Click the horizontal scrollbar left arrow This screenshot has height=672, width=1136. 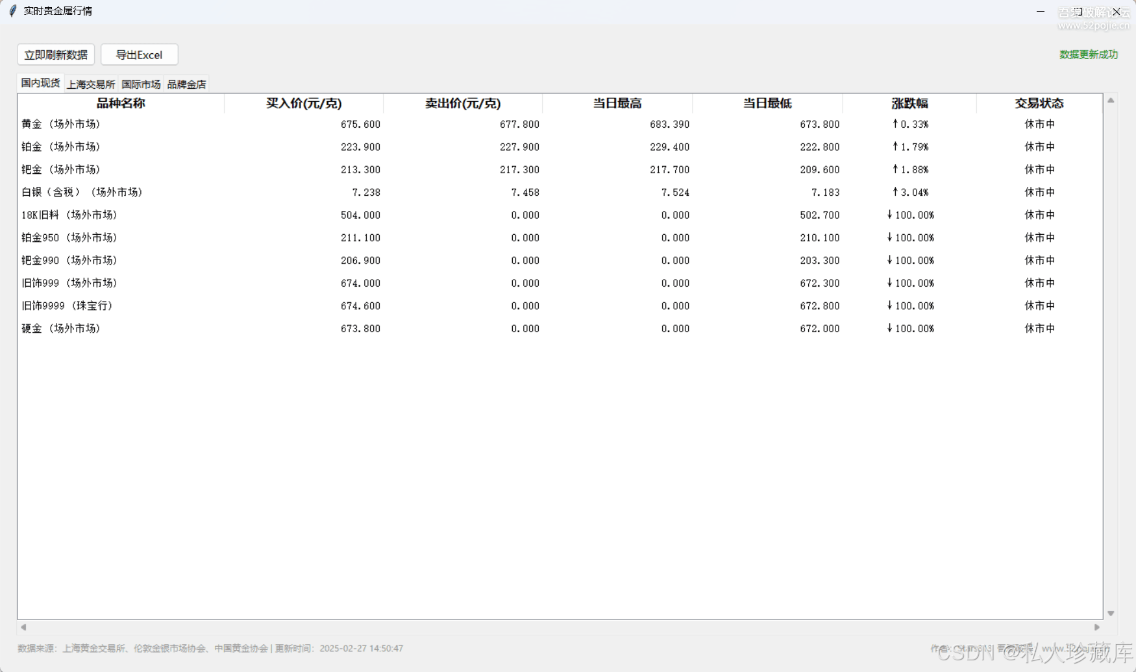23,627
